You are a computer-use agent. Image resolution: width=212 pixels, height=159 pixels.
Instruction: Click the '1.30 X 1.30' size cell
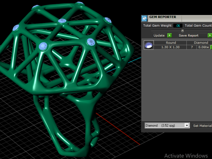(x=170, y=47)
